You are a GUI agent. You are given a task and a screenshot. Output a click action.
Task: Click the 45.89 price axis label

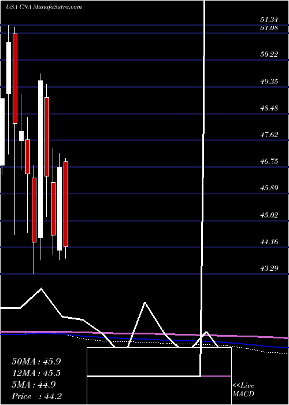(x=269, y=188)
